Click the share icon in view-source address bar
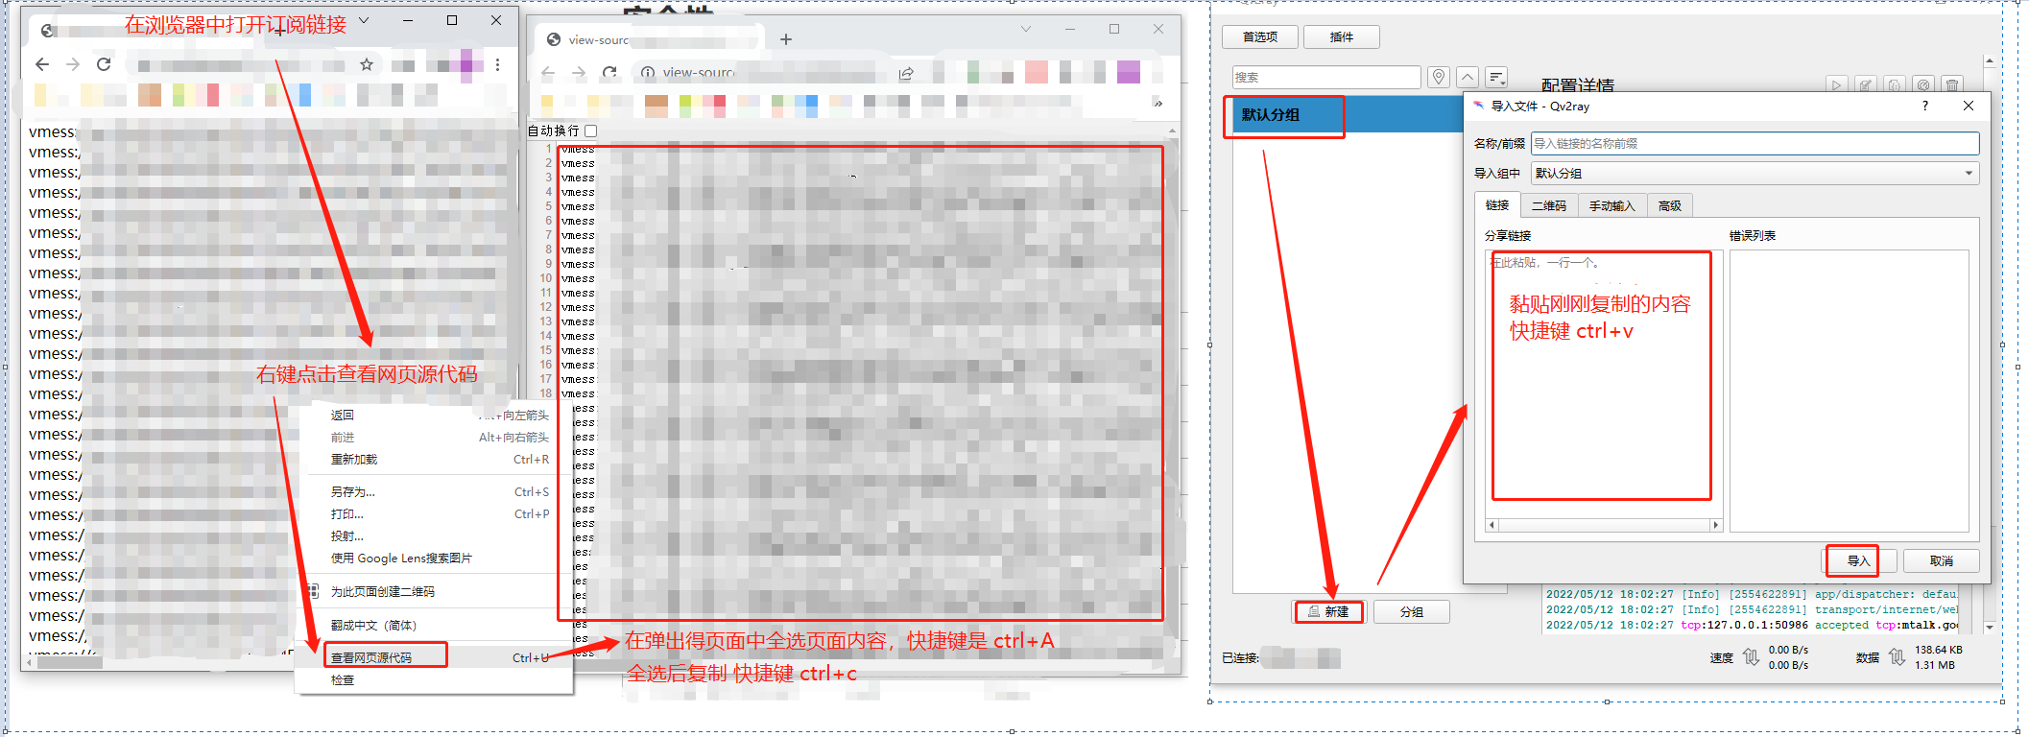The image size is (2029, 737). [906, 73]
